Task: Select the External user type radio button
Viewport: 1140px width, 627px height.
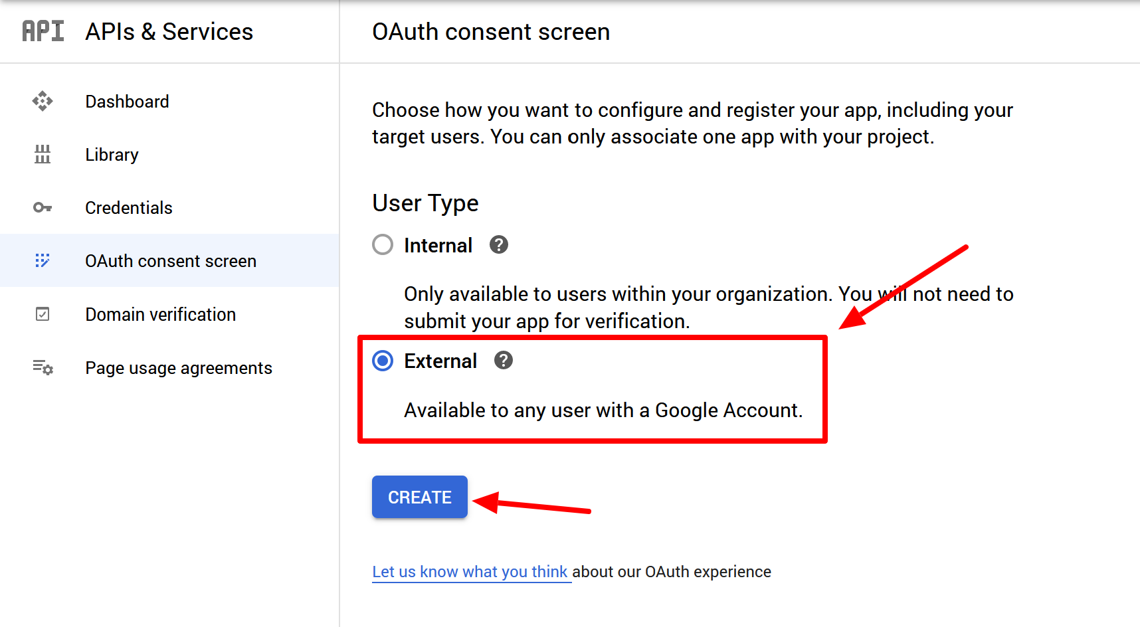Action: tap(383, 361)
